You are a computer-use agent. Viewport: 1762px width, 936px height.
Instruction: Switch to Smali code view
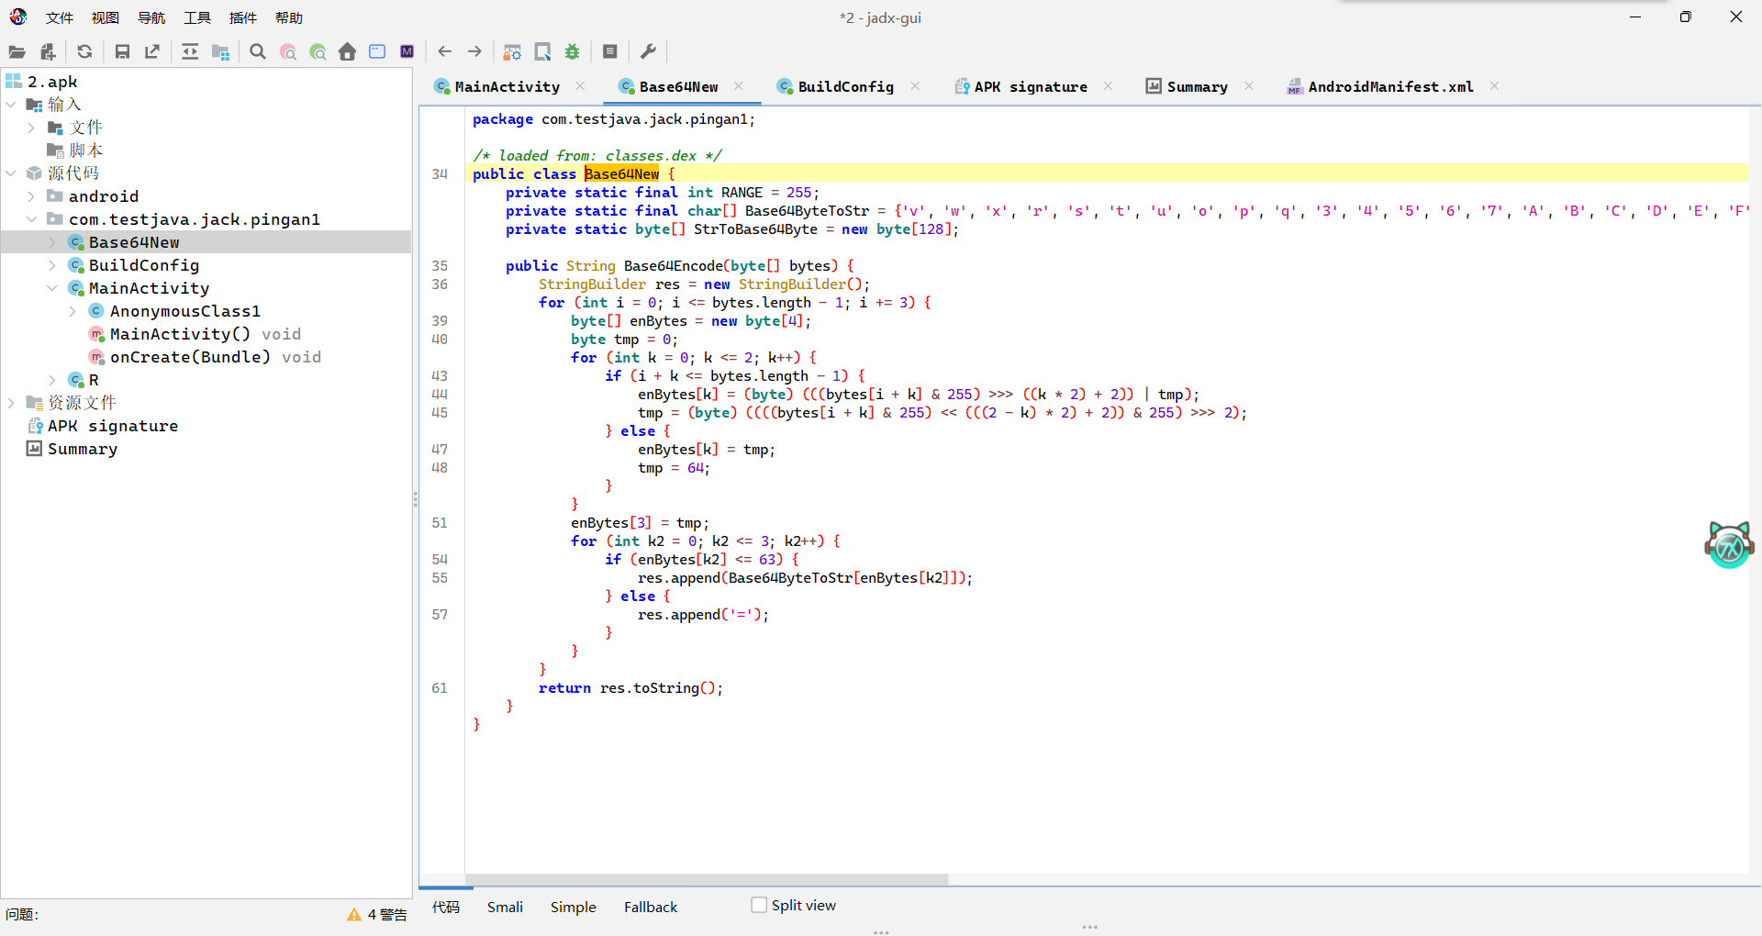[x=505, y=907]
